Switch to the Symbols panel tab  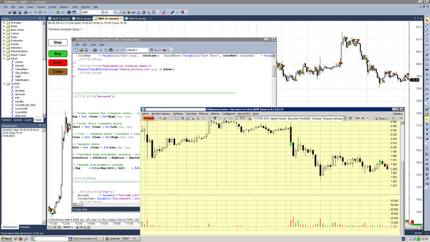click(x=6, y=120)
